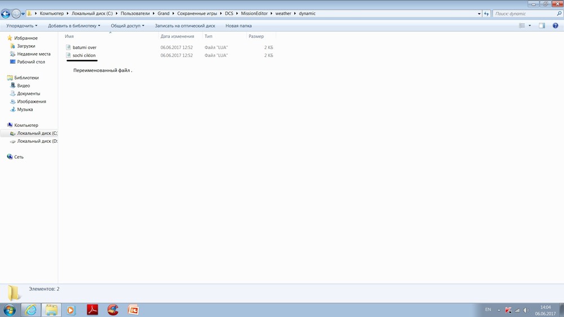Image resolution: width=564 pixels, height=317 pixels.
Task: Open Help with the question mark icon
Action: [x=556, y=25]
